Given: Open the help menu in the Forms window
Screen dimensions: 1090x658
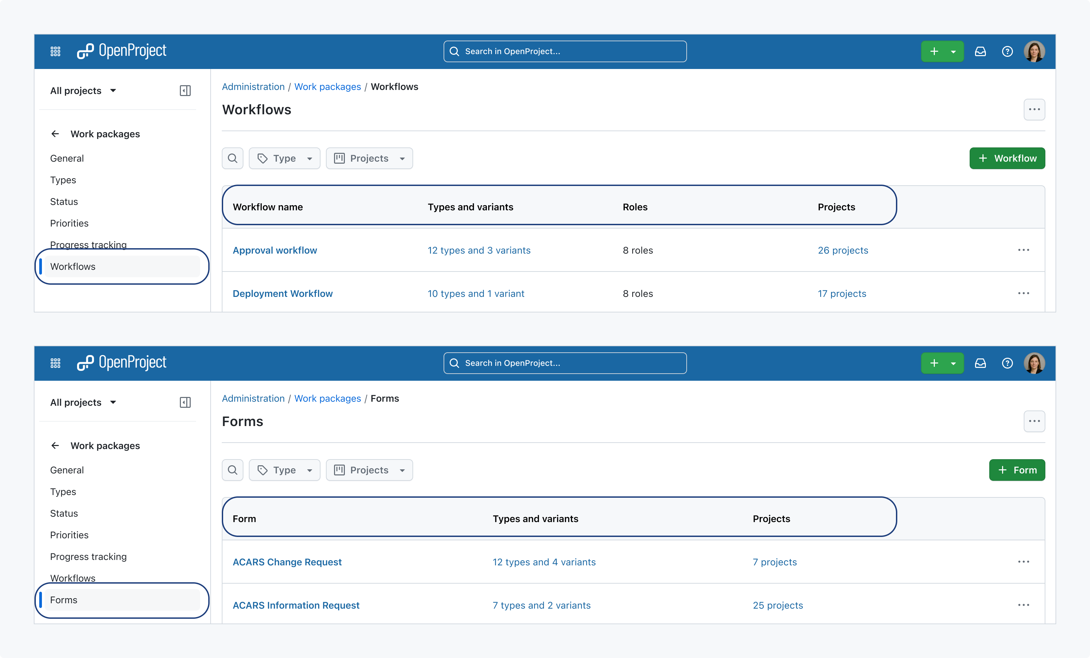Looking at the screenshot, I should click(1007, 363).
